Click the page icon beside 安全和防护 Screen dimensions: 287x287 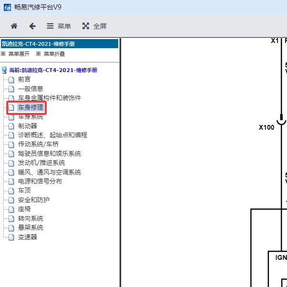11,200
